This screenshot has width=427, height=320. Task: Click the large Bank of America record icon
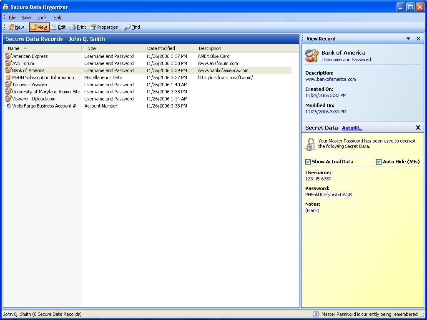click(x=311, y=55)
